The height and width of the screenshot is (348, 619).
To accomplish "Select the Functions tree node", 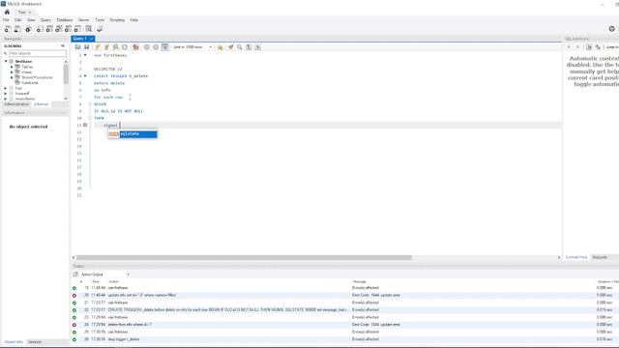I will pyautogui.click(x=30, y=83).
